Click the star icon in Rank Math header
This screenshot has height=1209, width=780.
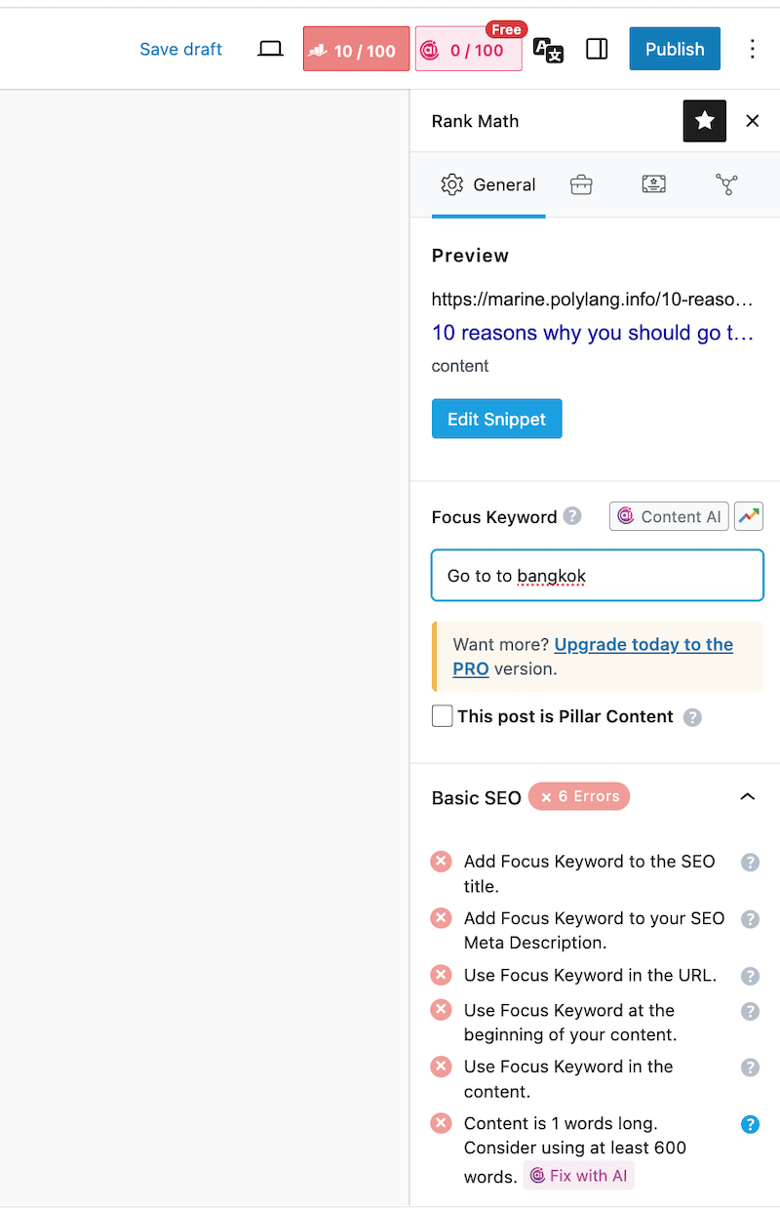[704, 121]
